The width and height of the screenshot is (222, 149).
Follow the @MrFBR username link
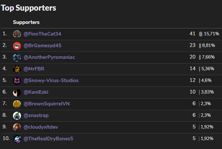[x=34, y=69]
